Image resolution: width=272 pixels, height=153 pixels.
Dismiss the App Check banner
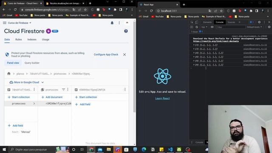[125, 54]
